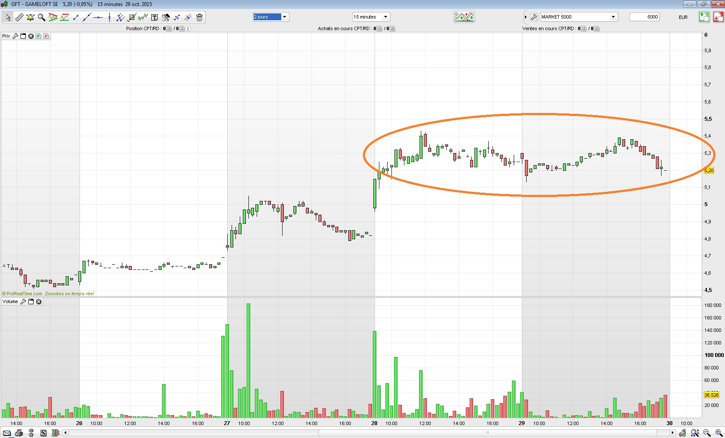Click the red down arrow in Prix panel
The image size is (725, 438).
pyautogui.click(x=46, y=36)
